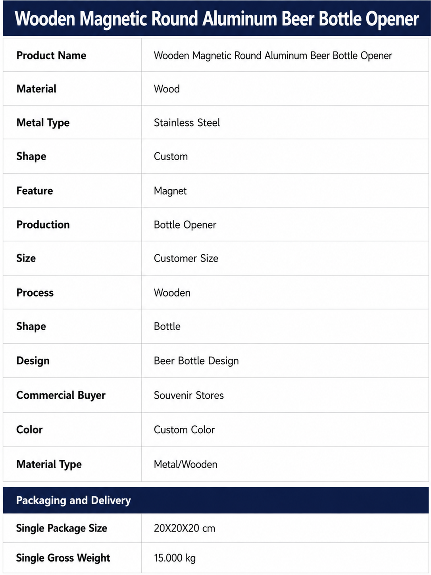The width and height of the screenshot is (431, 575).
Task: Click the Commercial Buyer label
Action: tap(61, 395)
